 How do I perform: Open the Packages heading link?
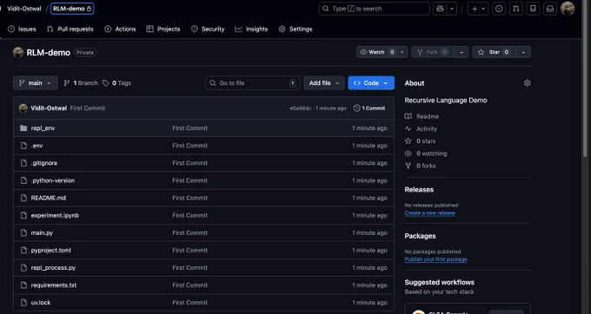421,236
